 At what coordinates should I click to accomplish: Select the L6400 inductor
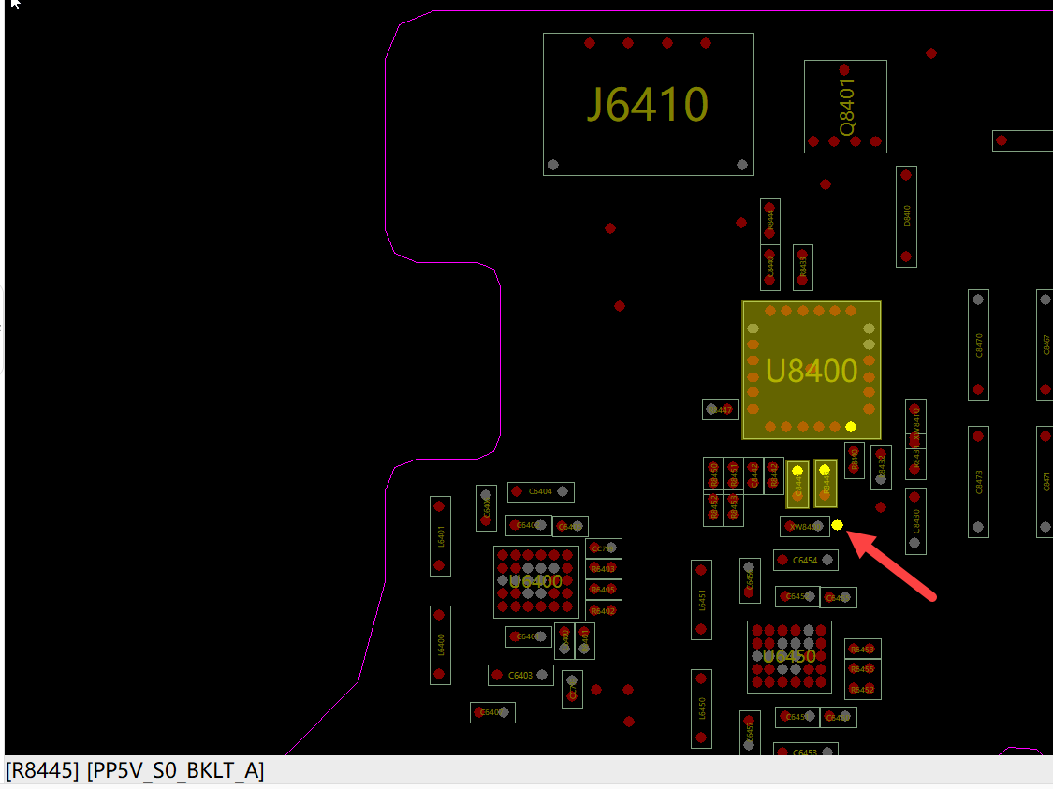(x=440, y=645)
